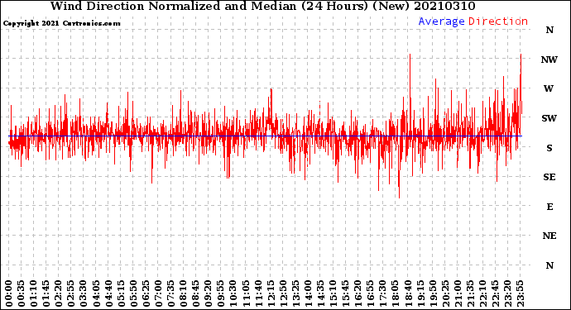Click the '06:25' time label
This screenshot has width=571, height=310.
(146, 293)
